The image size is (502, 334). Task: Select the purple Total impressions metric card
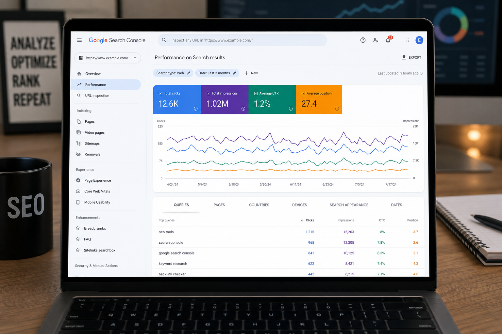point(225,99)
